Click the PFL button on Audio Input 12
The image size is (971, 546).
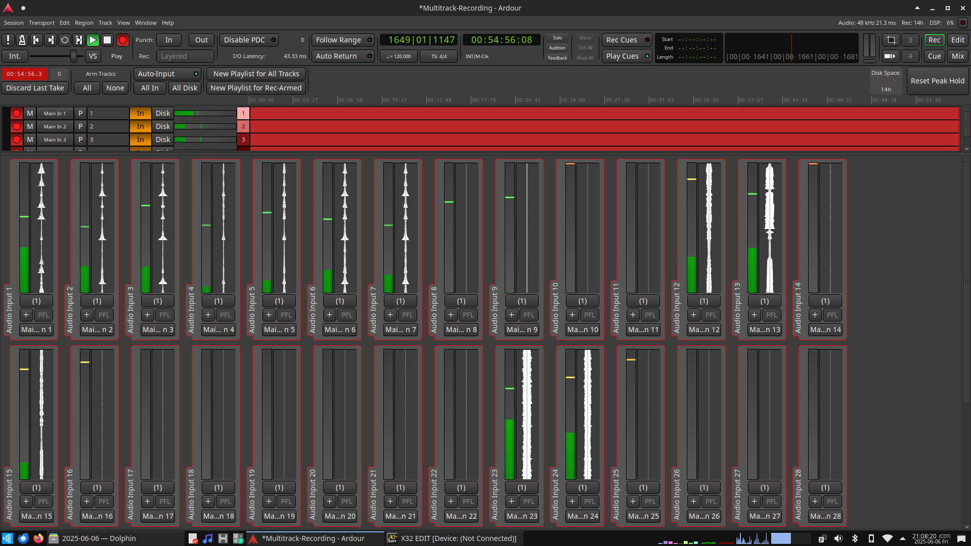[x=711, y=315]
